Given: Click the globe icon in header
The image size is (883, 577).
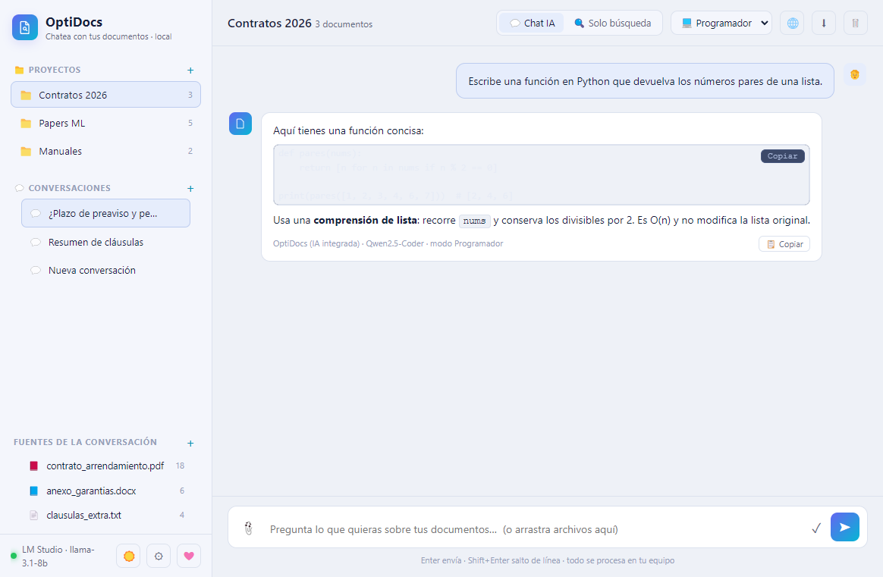Looking at the screenshot, I should tap(792, 23).
